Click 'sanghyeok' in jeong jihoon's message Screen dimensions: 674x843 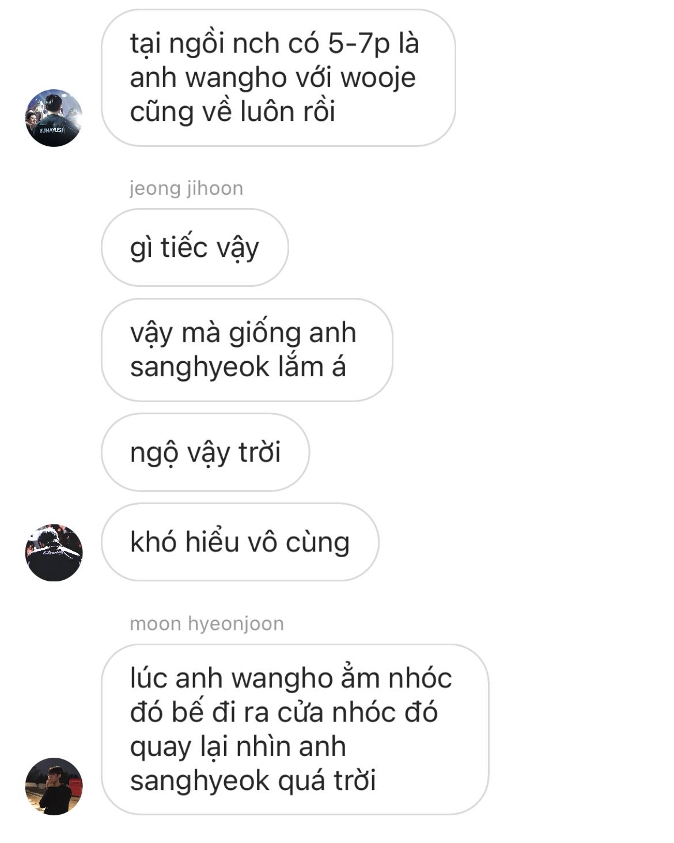[x=199, y=368]
